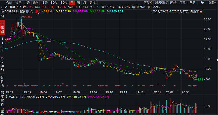Image resolution: width=218 pixels, height=115 pixels.
Task: Open the 更多 more periods dropdown
Action: click(92, 3)
